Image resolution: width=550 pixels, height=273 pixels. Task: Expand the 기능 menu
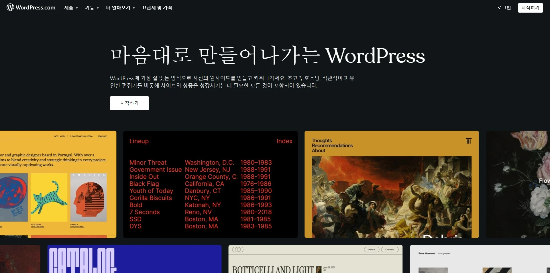click(92, 8)
